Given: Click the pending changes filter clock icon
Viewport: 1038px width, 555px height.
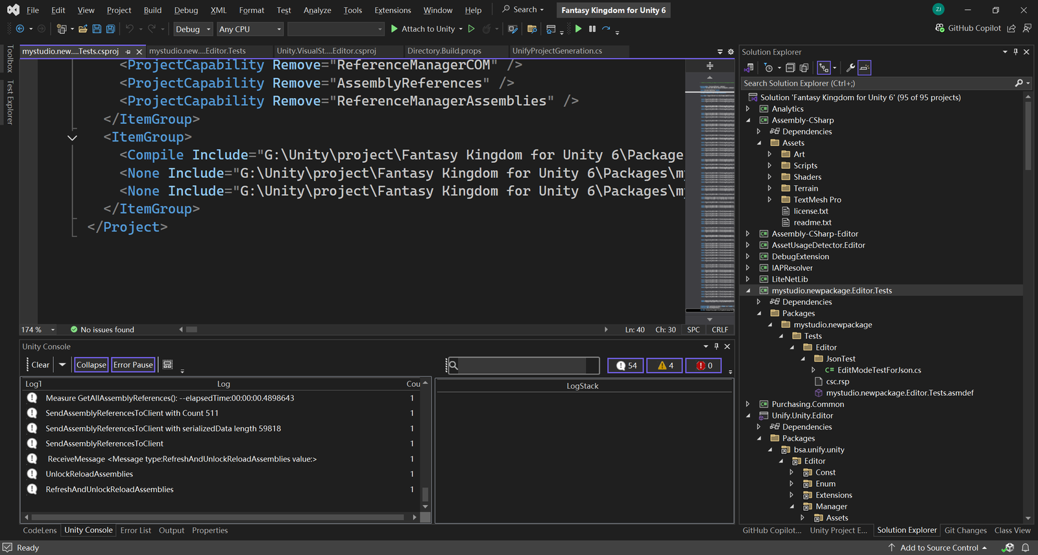Looking at the screenshot, I should [769, 68].
